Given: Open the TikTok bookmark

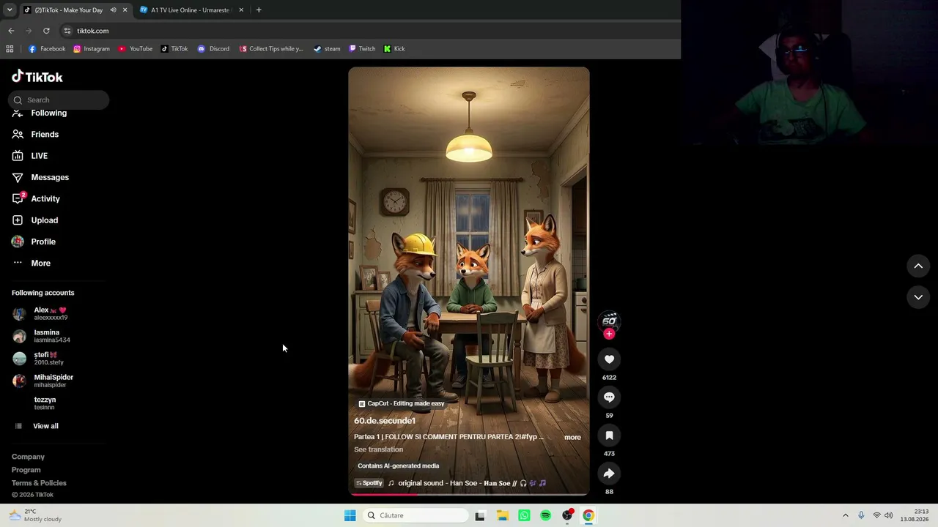Looking at the screenshot, I should coord(174,49).
